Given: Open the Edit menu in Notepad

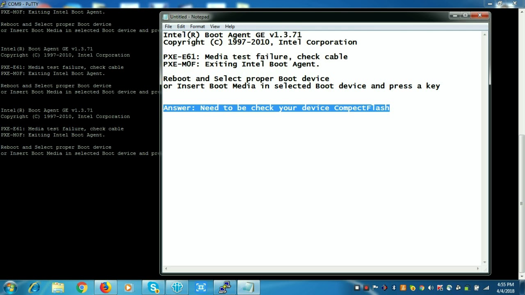Looking at the screenshot, I should [181, 26].
